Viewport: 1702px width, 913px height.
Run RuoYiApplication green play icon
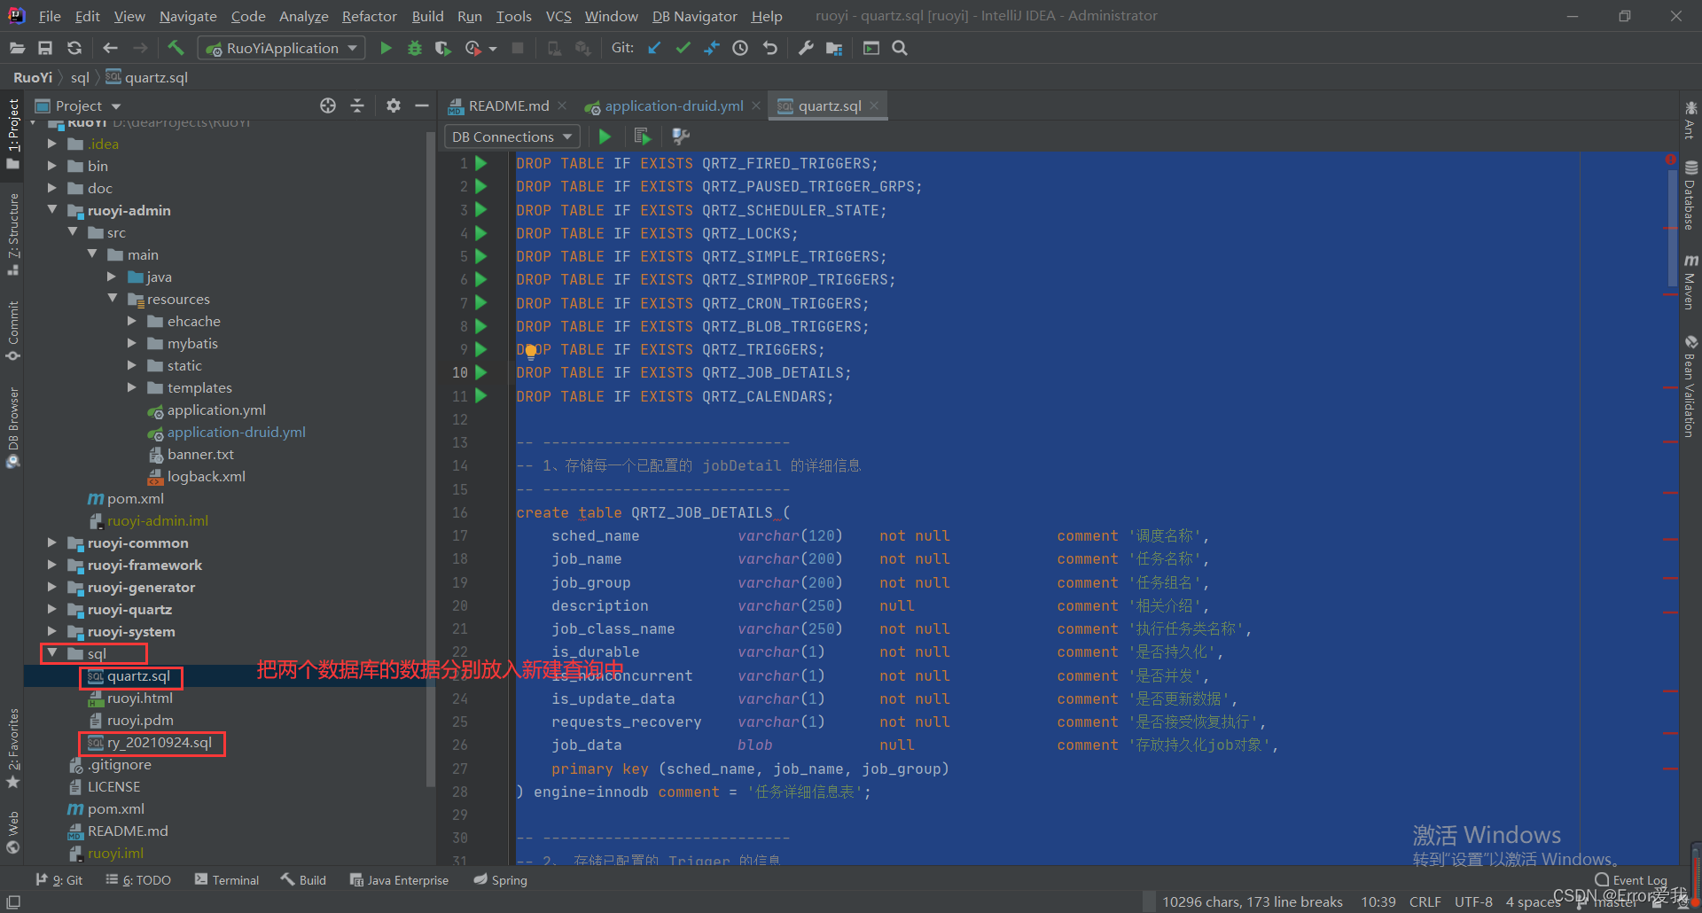(x=386, y=48)
